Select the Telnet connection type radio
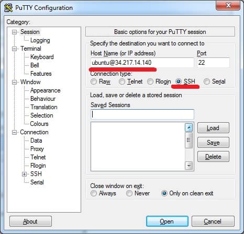The image size is (244, 234). pyautogui.click(x=122, y=81)
